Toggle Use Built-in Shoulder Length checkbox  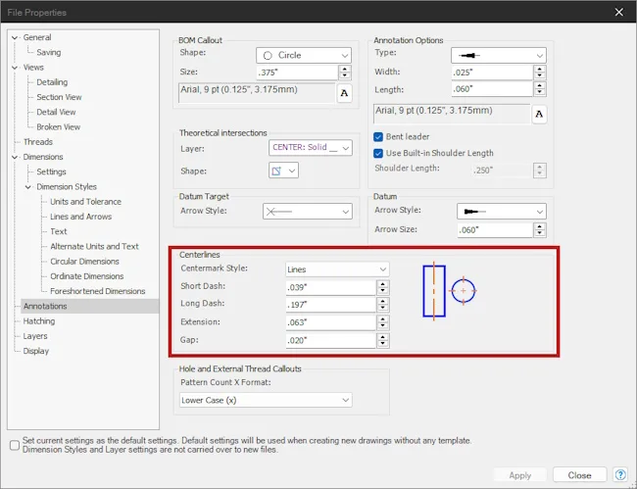click(378, 153)
